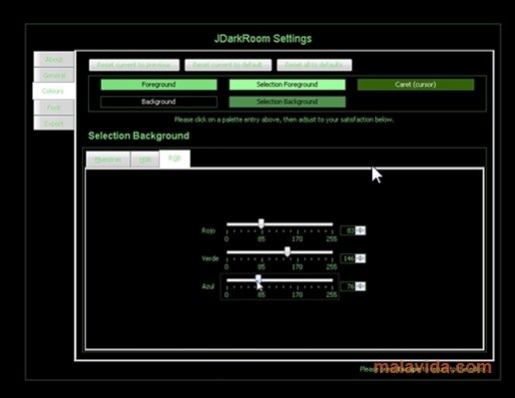The height and width of the screenshot is (398, 515).
Task: Switch to the Muestras colour chooser tab
Action: (108, 160)
